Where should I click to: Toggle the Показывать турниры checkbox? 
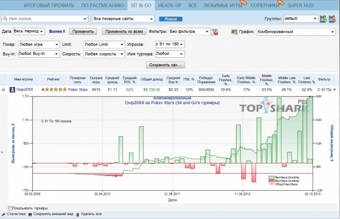[11, 208]
